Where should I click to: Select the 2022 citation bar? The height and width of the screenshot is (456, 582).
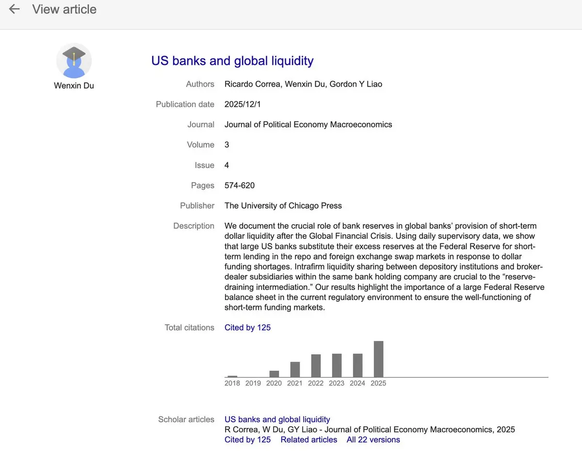click(x=316, y=365)
